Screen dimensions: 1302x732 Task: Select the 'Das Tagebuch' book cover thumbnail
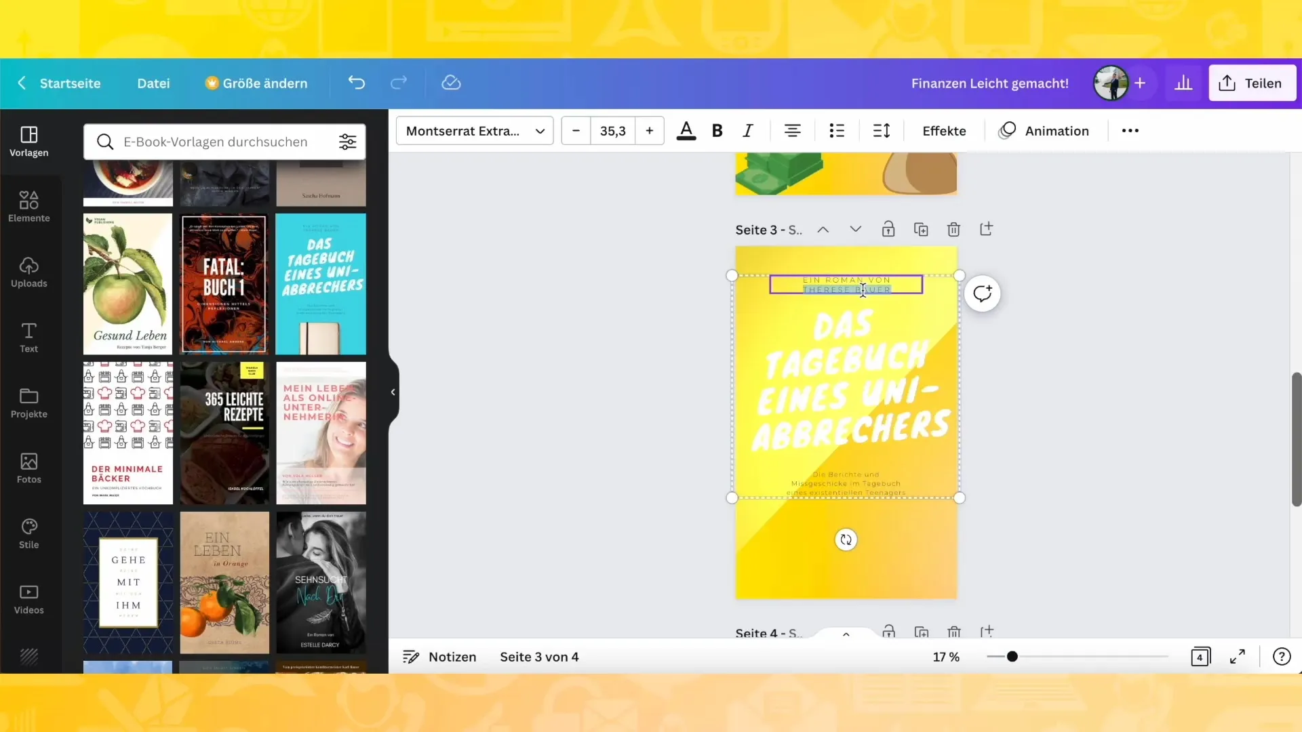click(x=320, y=283)
